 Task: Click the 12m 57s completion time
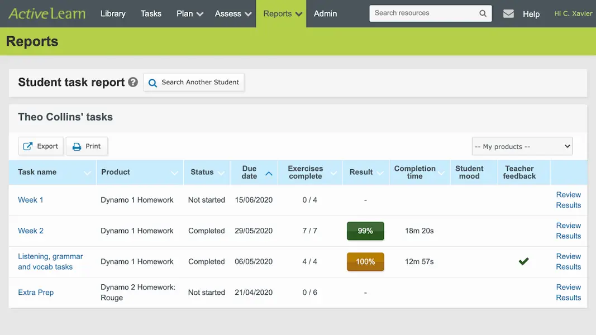tap(419, 261)
